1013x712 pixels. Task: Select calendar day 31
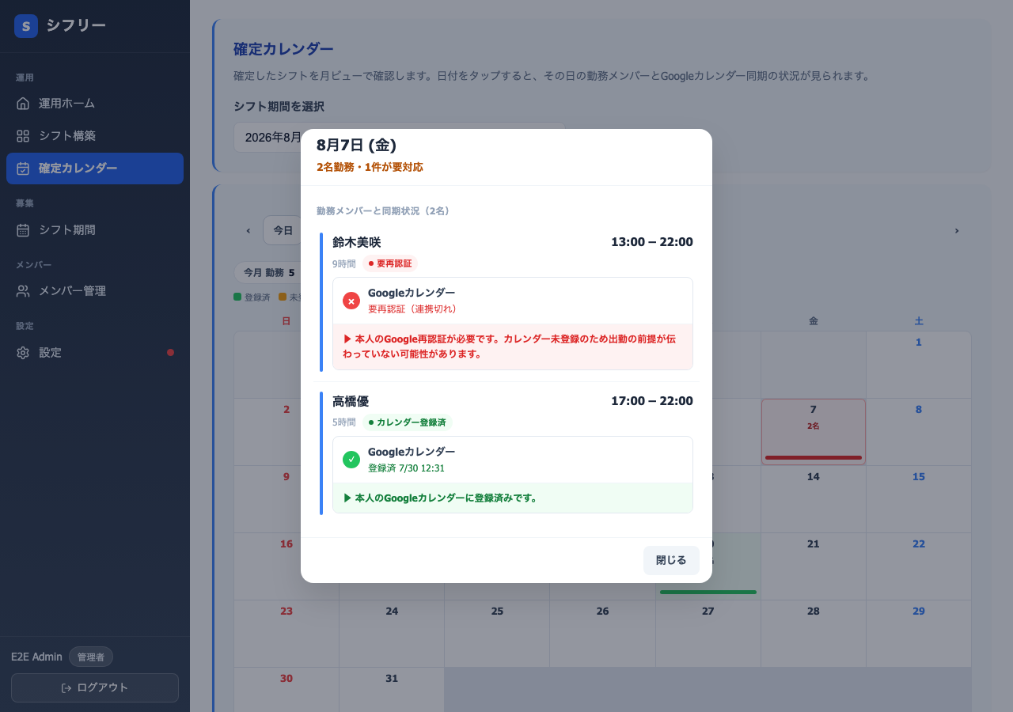click(392, 690)
